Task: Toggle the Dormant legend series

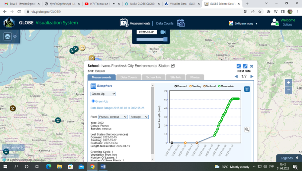Action: pos(181,86)
